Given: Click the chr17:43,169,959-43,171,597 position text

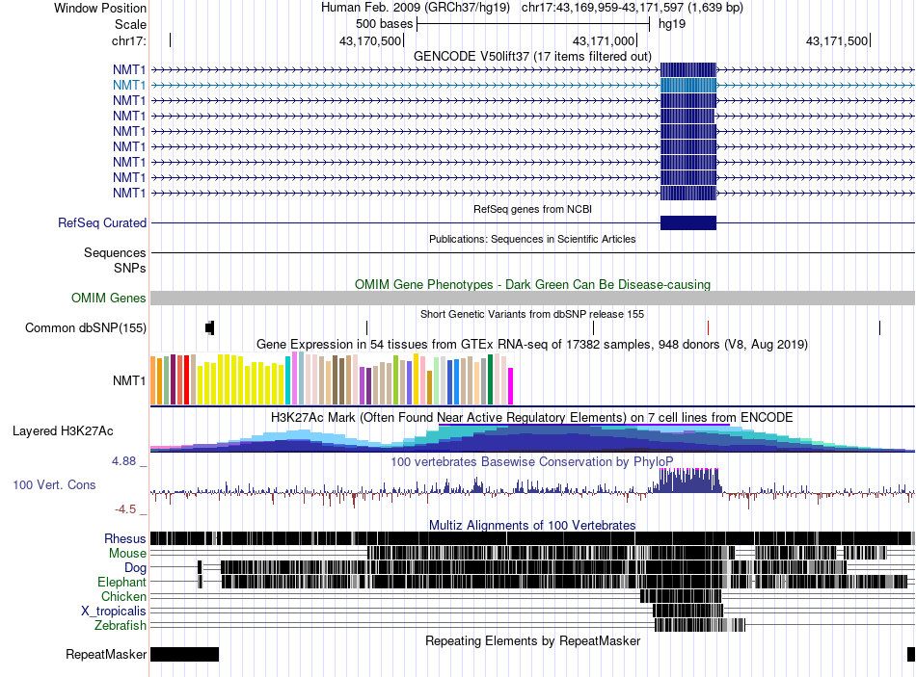Looking at the screenshot, I should [633, 8].
